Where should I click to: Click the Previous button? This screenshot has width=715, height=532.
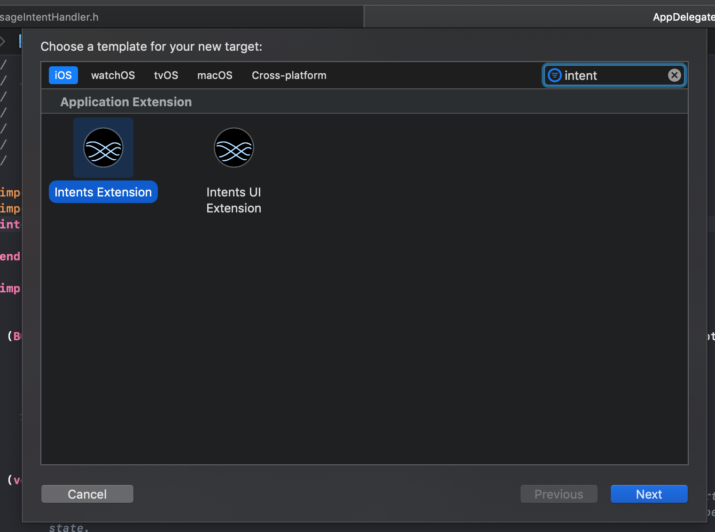pyautogui.click(x=559, y=494)
